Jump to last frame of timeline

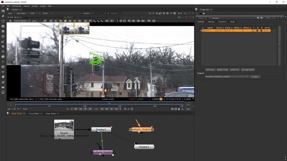point(117,109)
